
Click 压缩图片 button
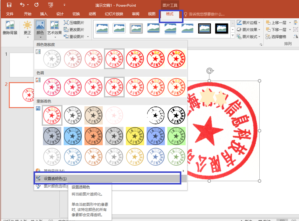coord(74,23)
